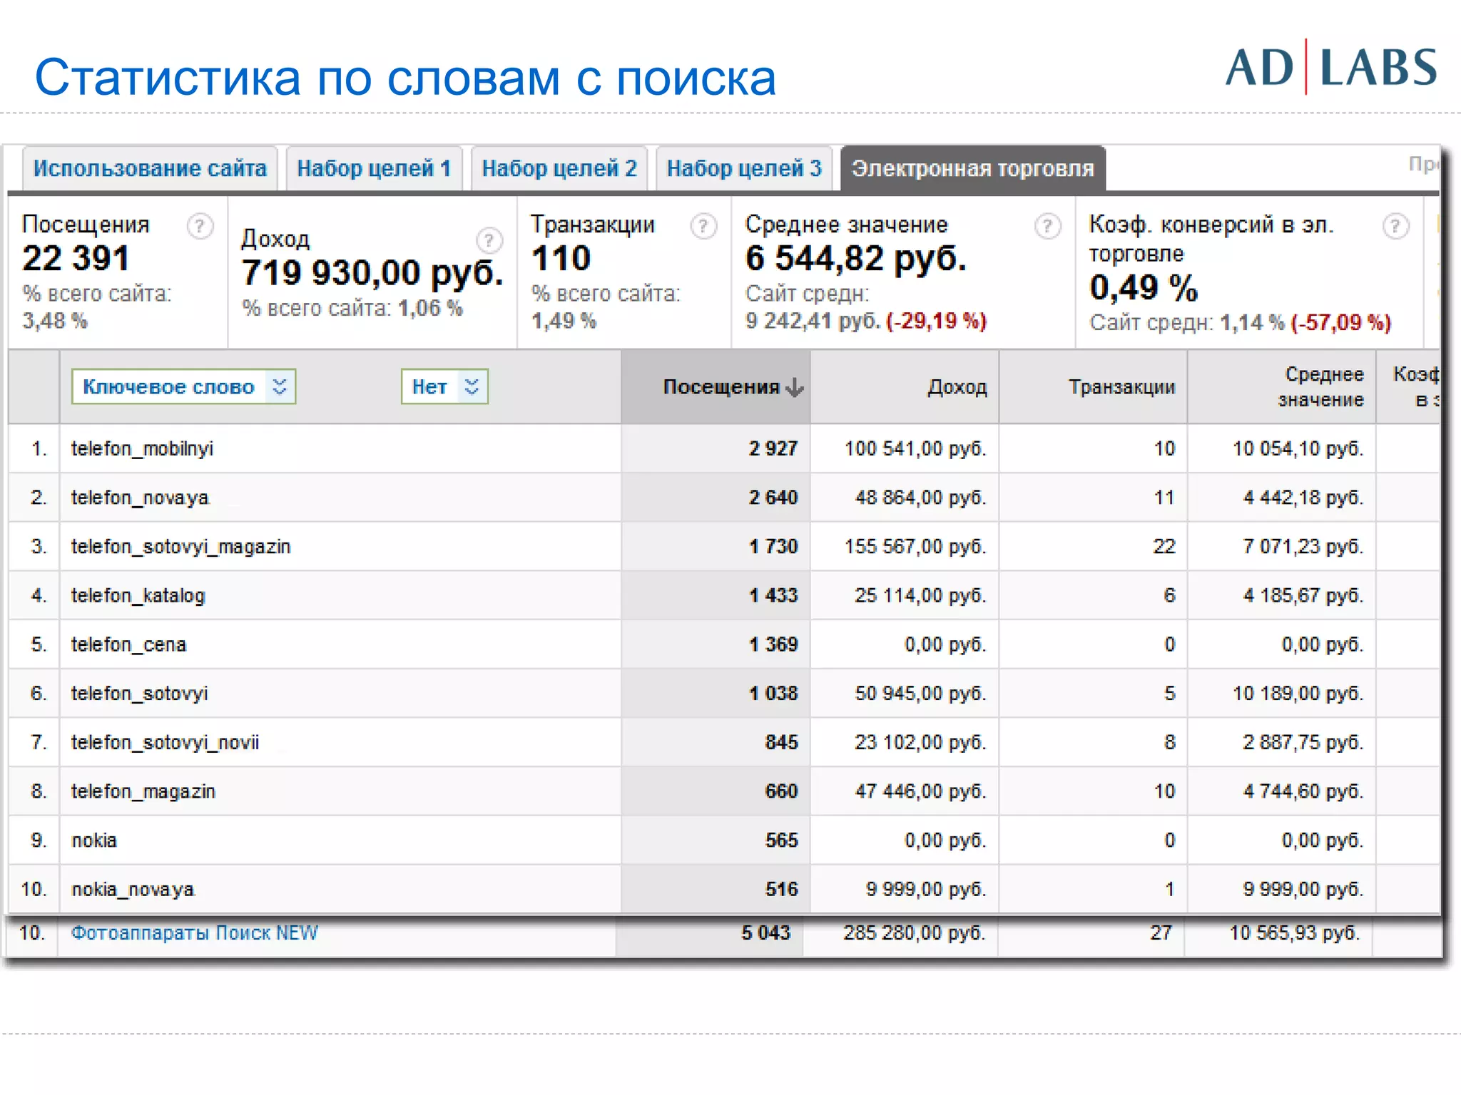This screenshot has width=1461, height=1095.
Task: Click revenue 100 541,00 руб.
Action: click(x=915, y=448)
